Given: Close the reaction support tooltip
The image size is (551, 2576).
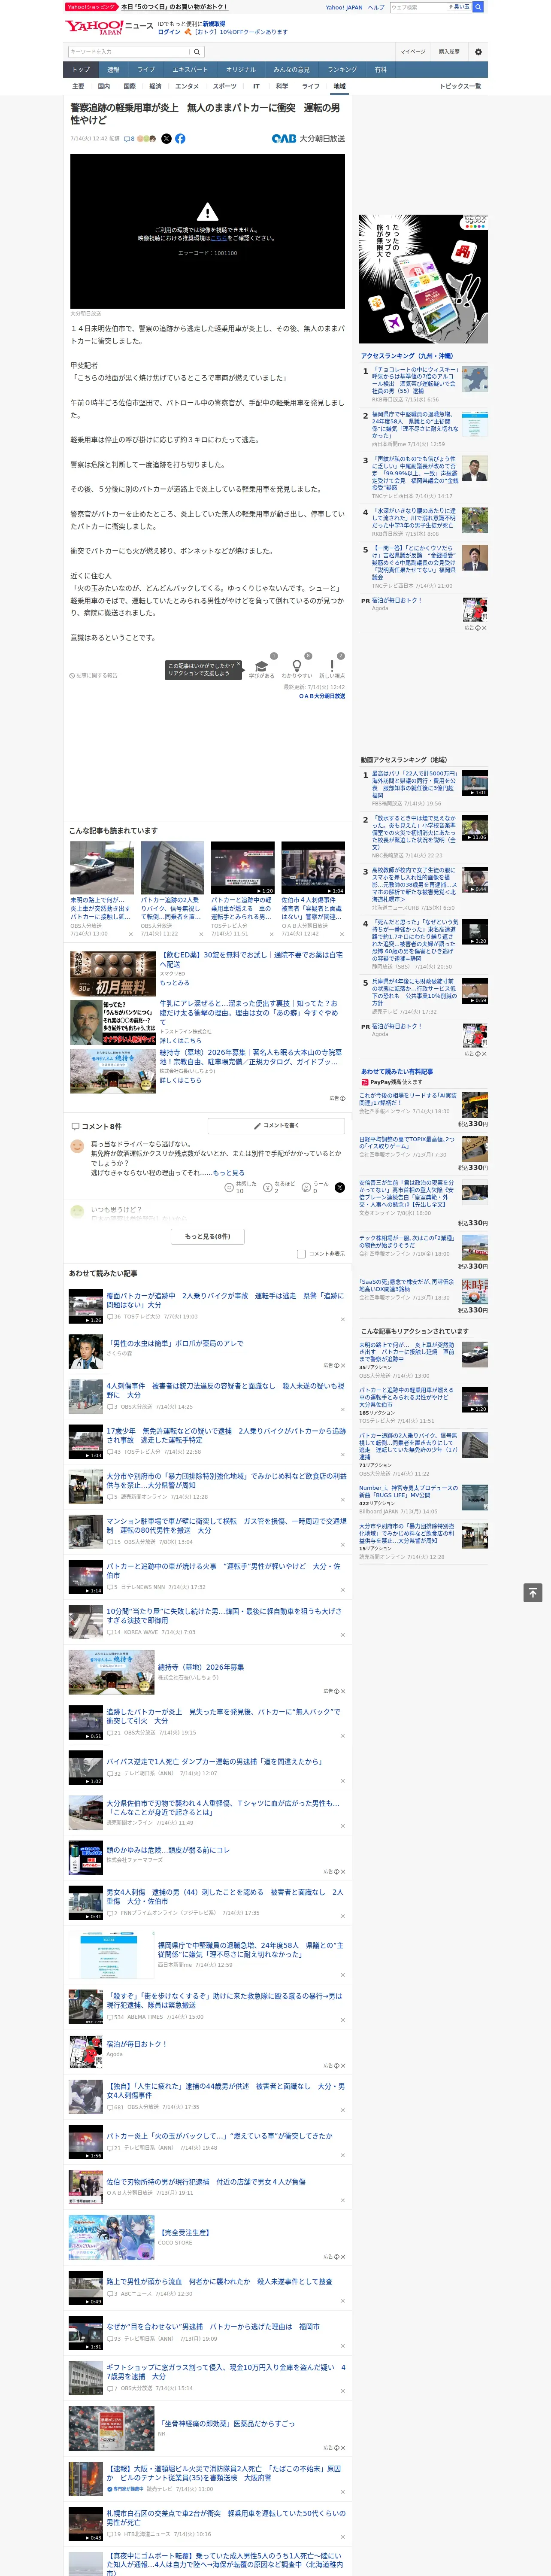Looking at the screenshot, I should coord(238,665).
